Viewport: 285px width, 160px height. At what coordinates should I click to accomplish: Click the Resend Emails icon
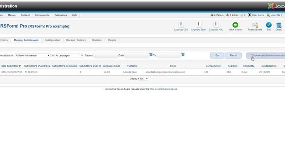pyautogui.click(x=255, y=25)
